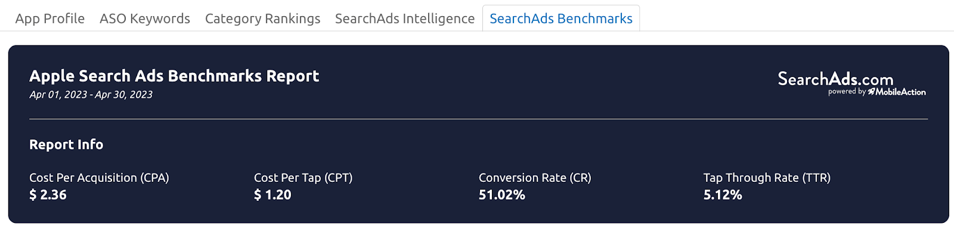Click the SearchAds Benchmarks tab
Image resolution: width=954 pixels, height=239 pixels.
click(x=561, y=18)
